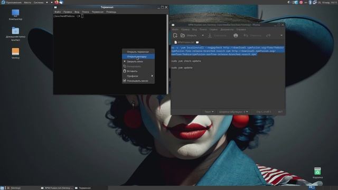Choose Вставить in the terminal context menu
Screen dimensions: 338x190
pyautogui.click(x=138, y=71)
